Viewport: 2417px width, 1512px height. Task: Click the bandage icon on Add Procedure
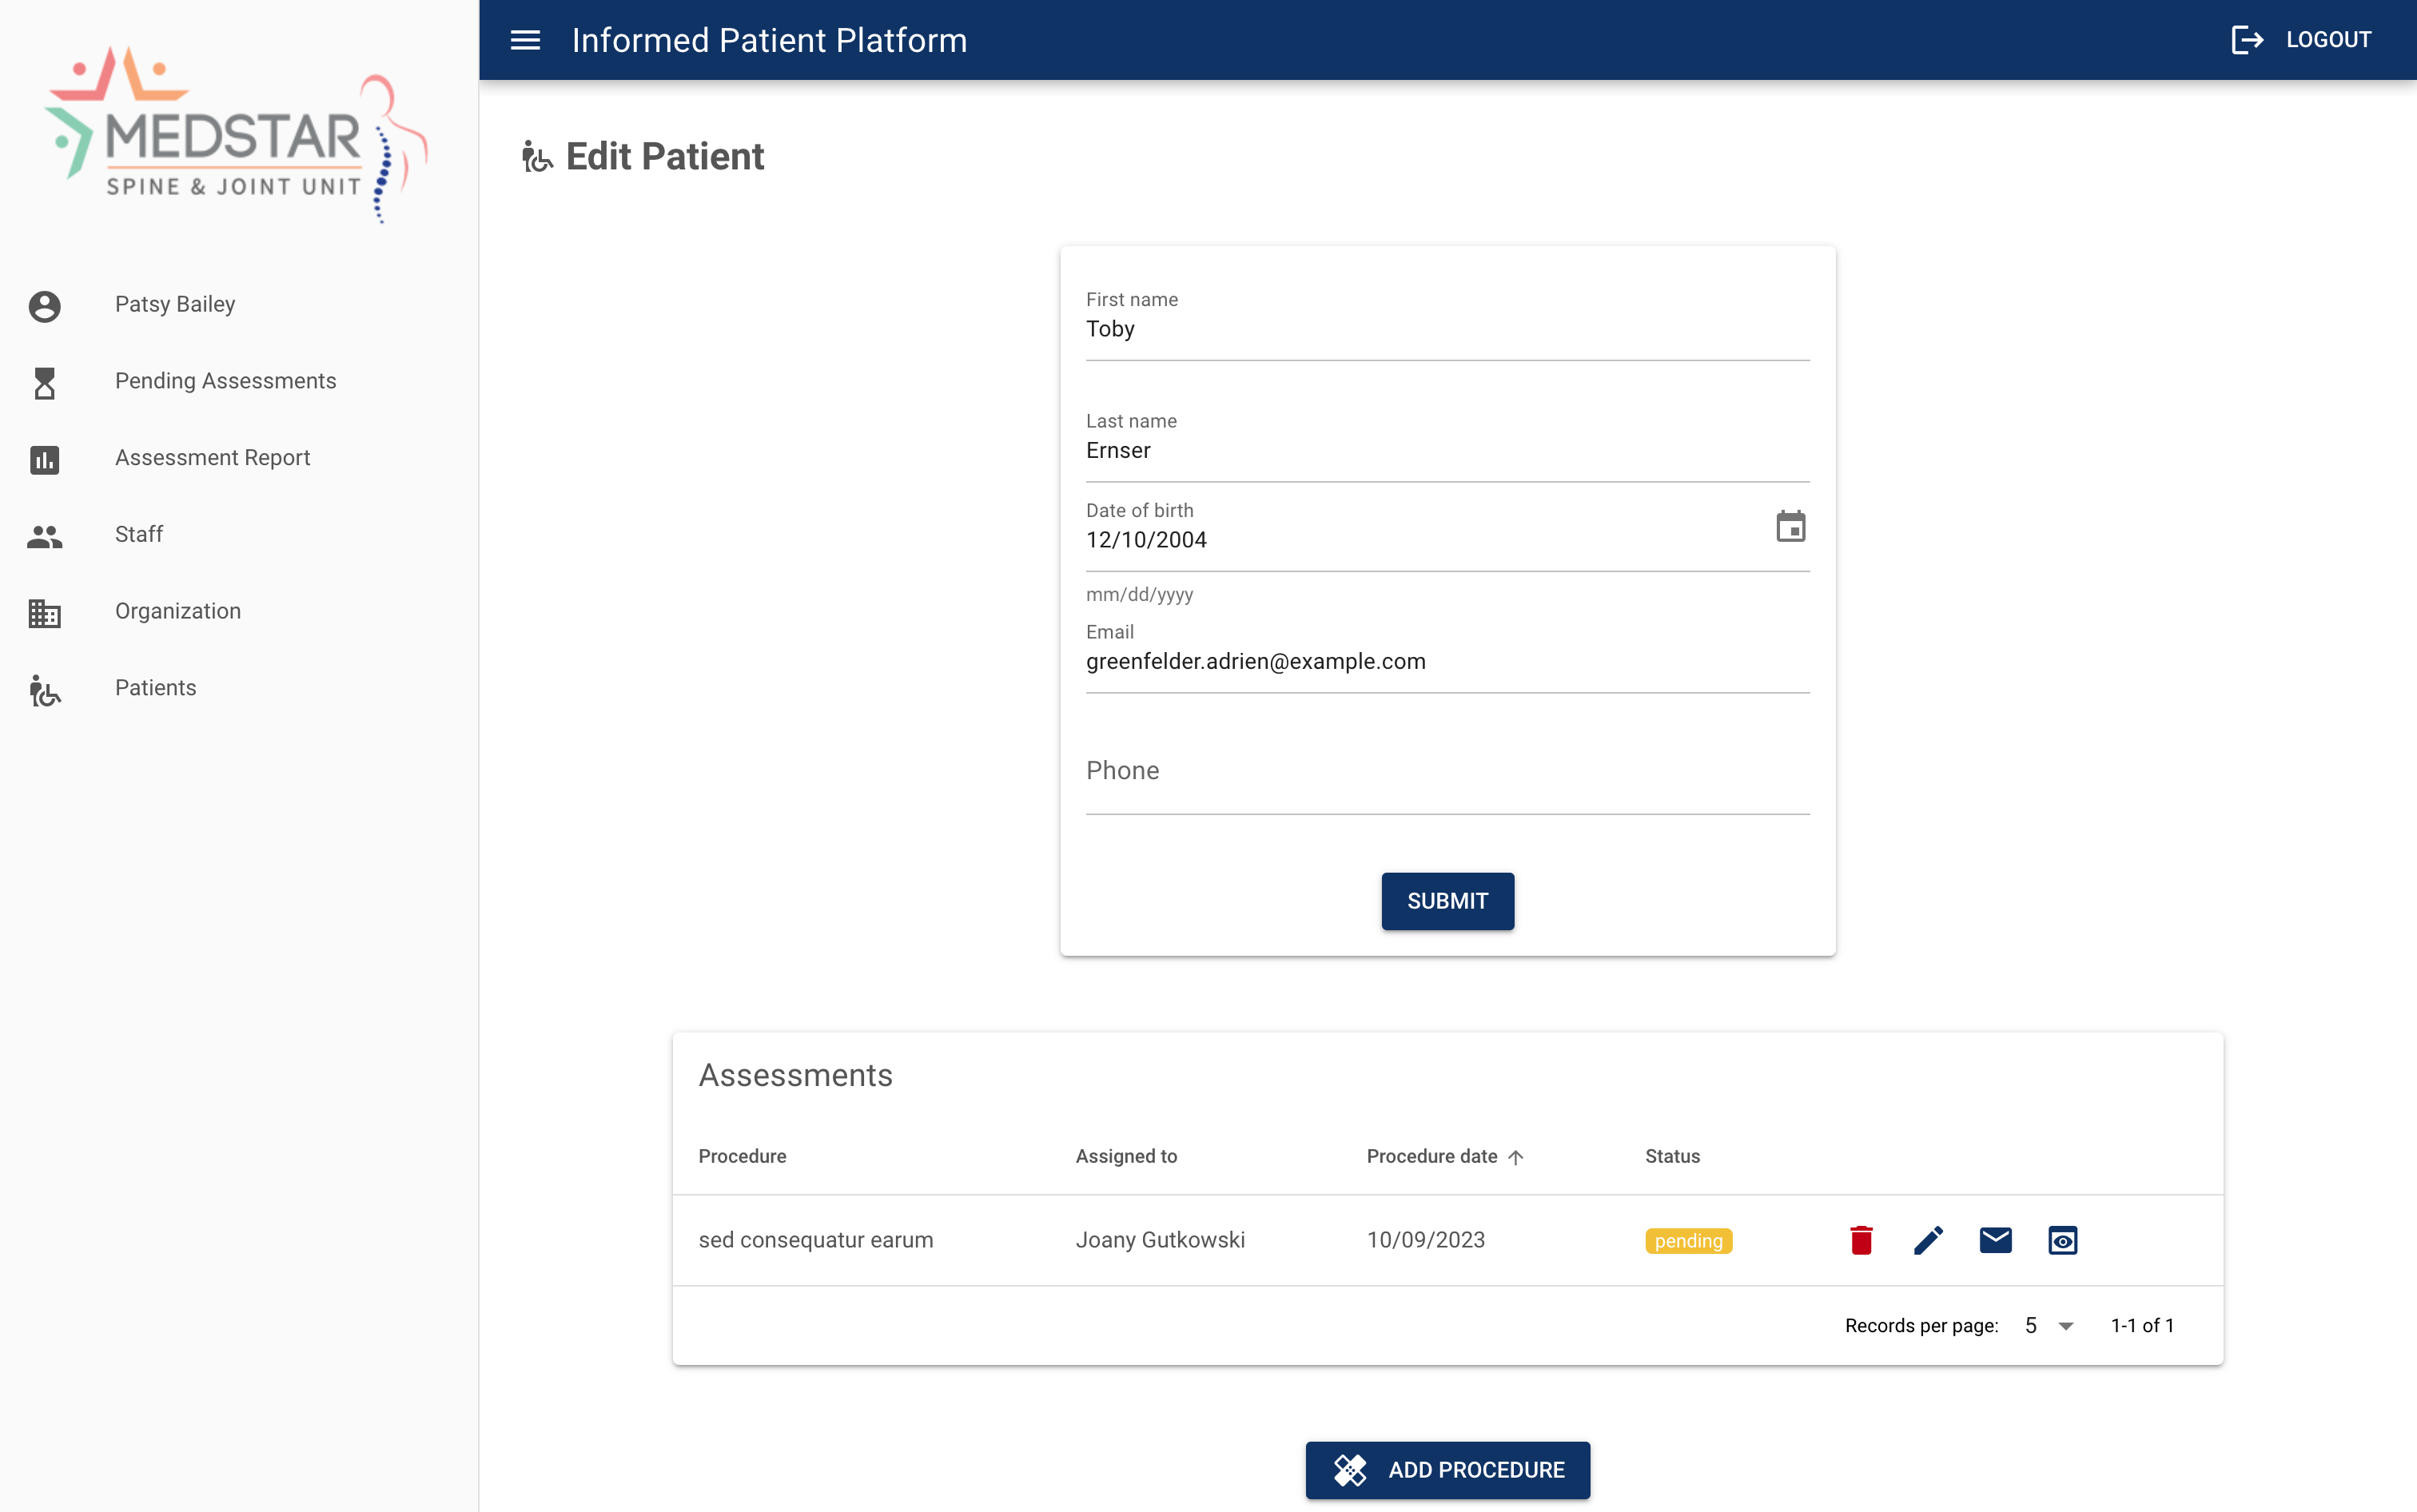[1349, 1470]
